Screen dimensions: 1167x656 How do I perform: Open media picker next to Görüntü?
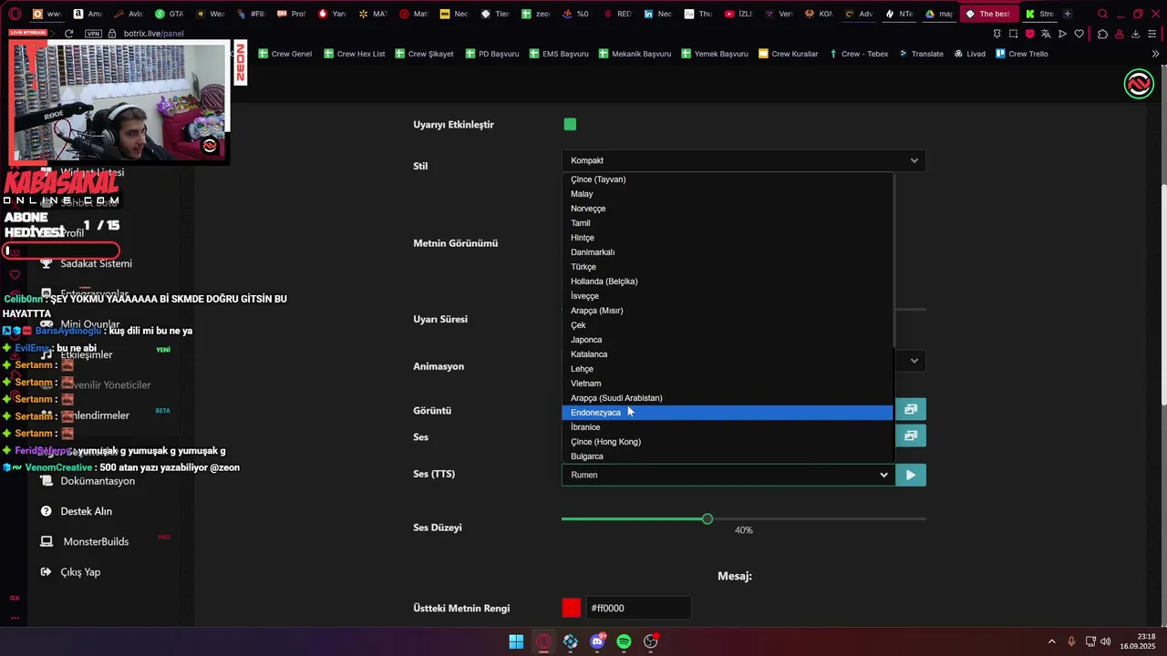911,410
